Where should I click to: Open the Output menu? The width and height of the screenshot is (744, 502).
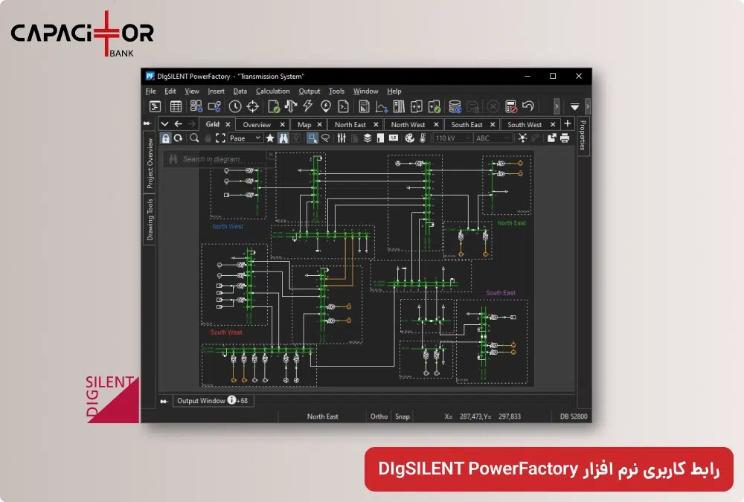[x=310, y=91]
